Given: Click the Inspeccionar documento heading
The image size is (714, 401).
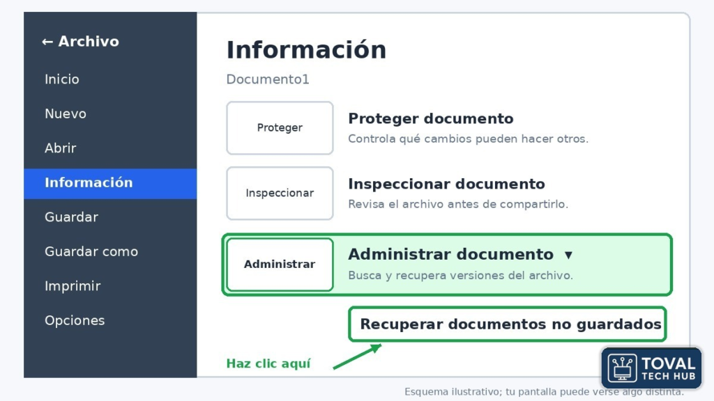Looking at the screenshot, I should click(446, 184).
